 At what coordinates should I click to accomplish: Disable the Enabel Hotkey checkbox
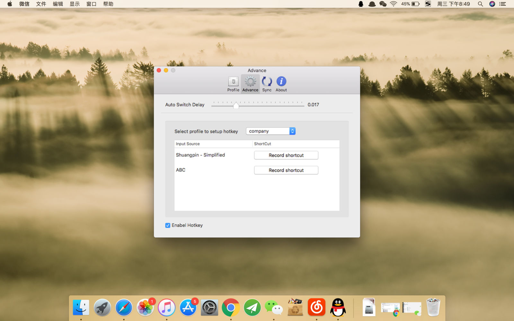(168, 225)
